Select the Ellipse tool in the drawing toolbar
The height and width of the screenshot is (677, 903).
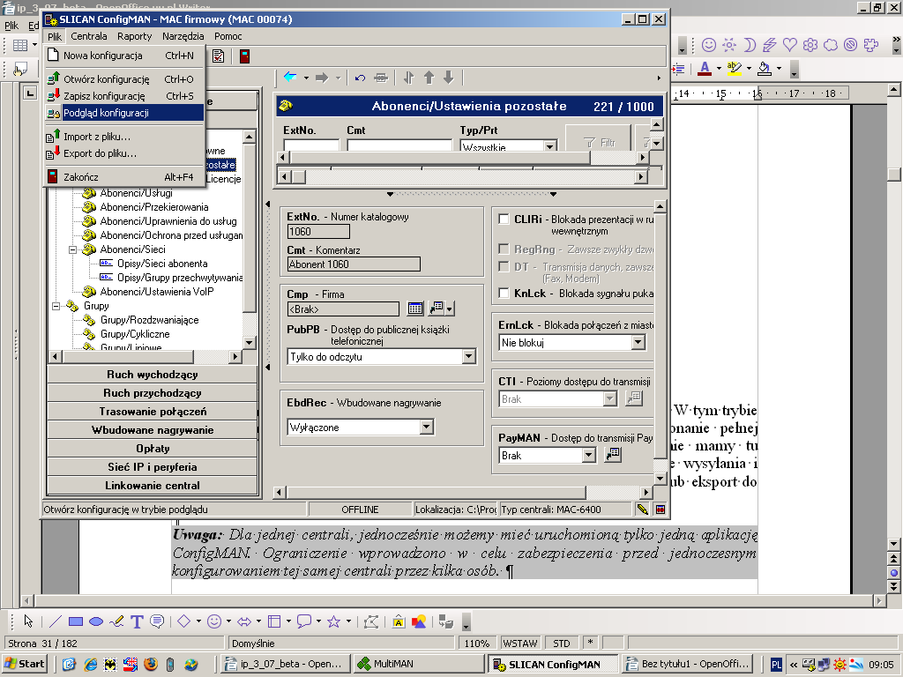pyautogui.click(x=96, y=621)
